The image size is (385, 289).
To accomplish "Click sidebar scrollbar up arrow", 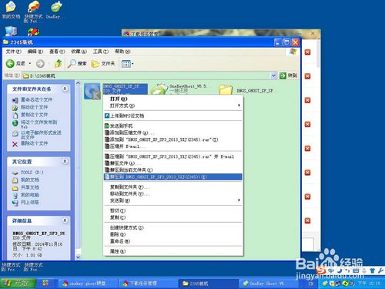I will [x=78, y=83].
